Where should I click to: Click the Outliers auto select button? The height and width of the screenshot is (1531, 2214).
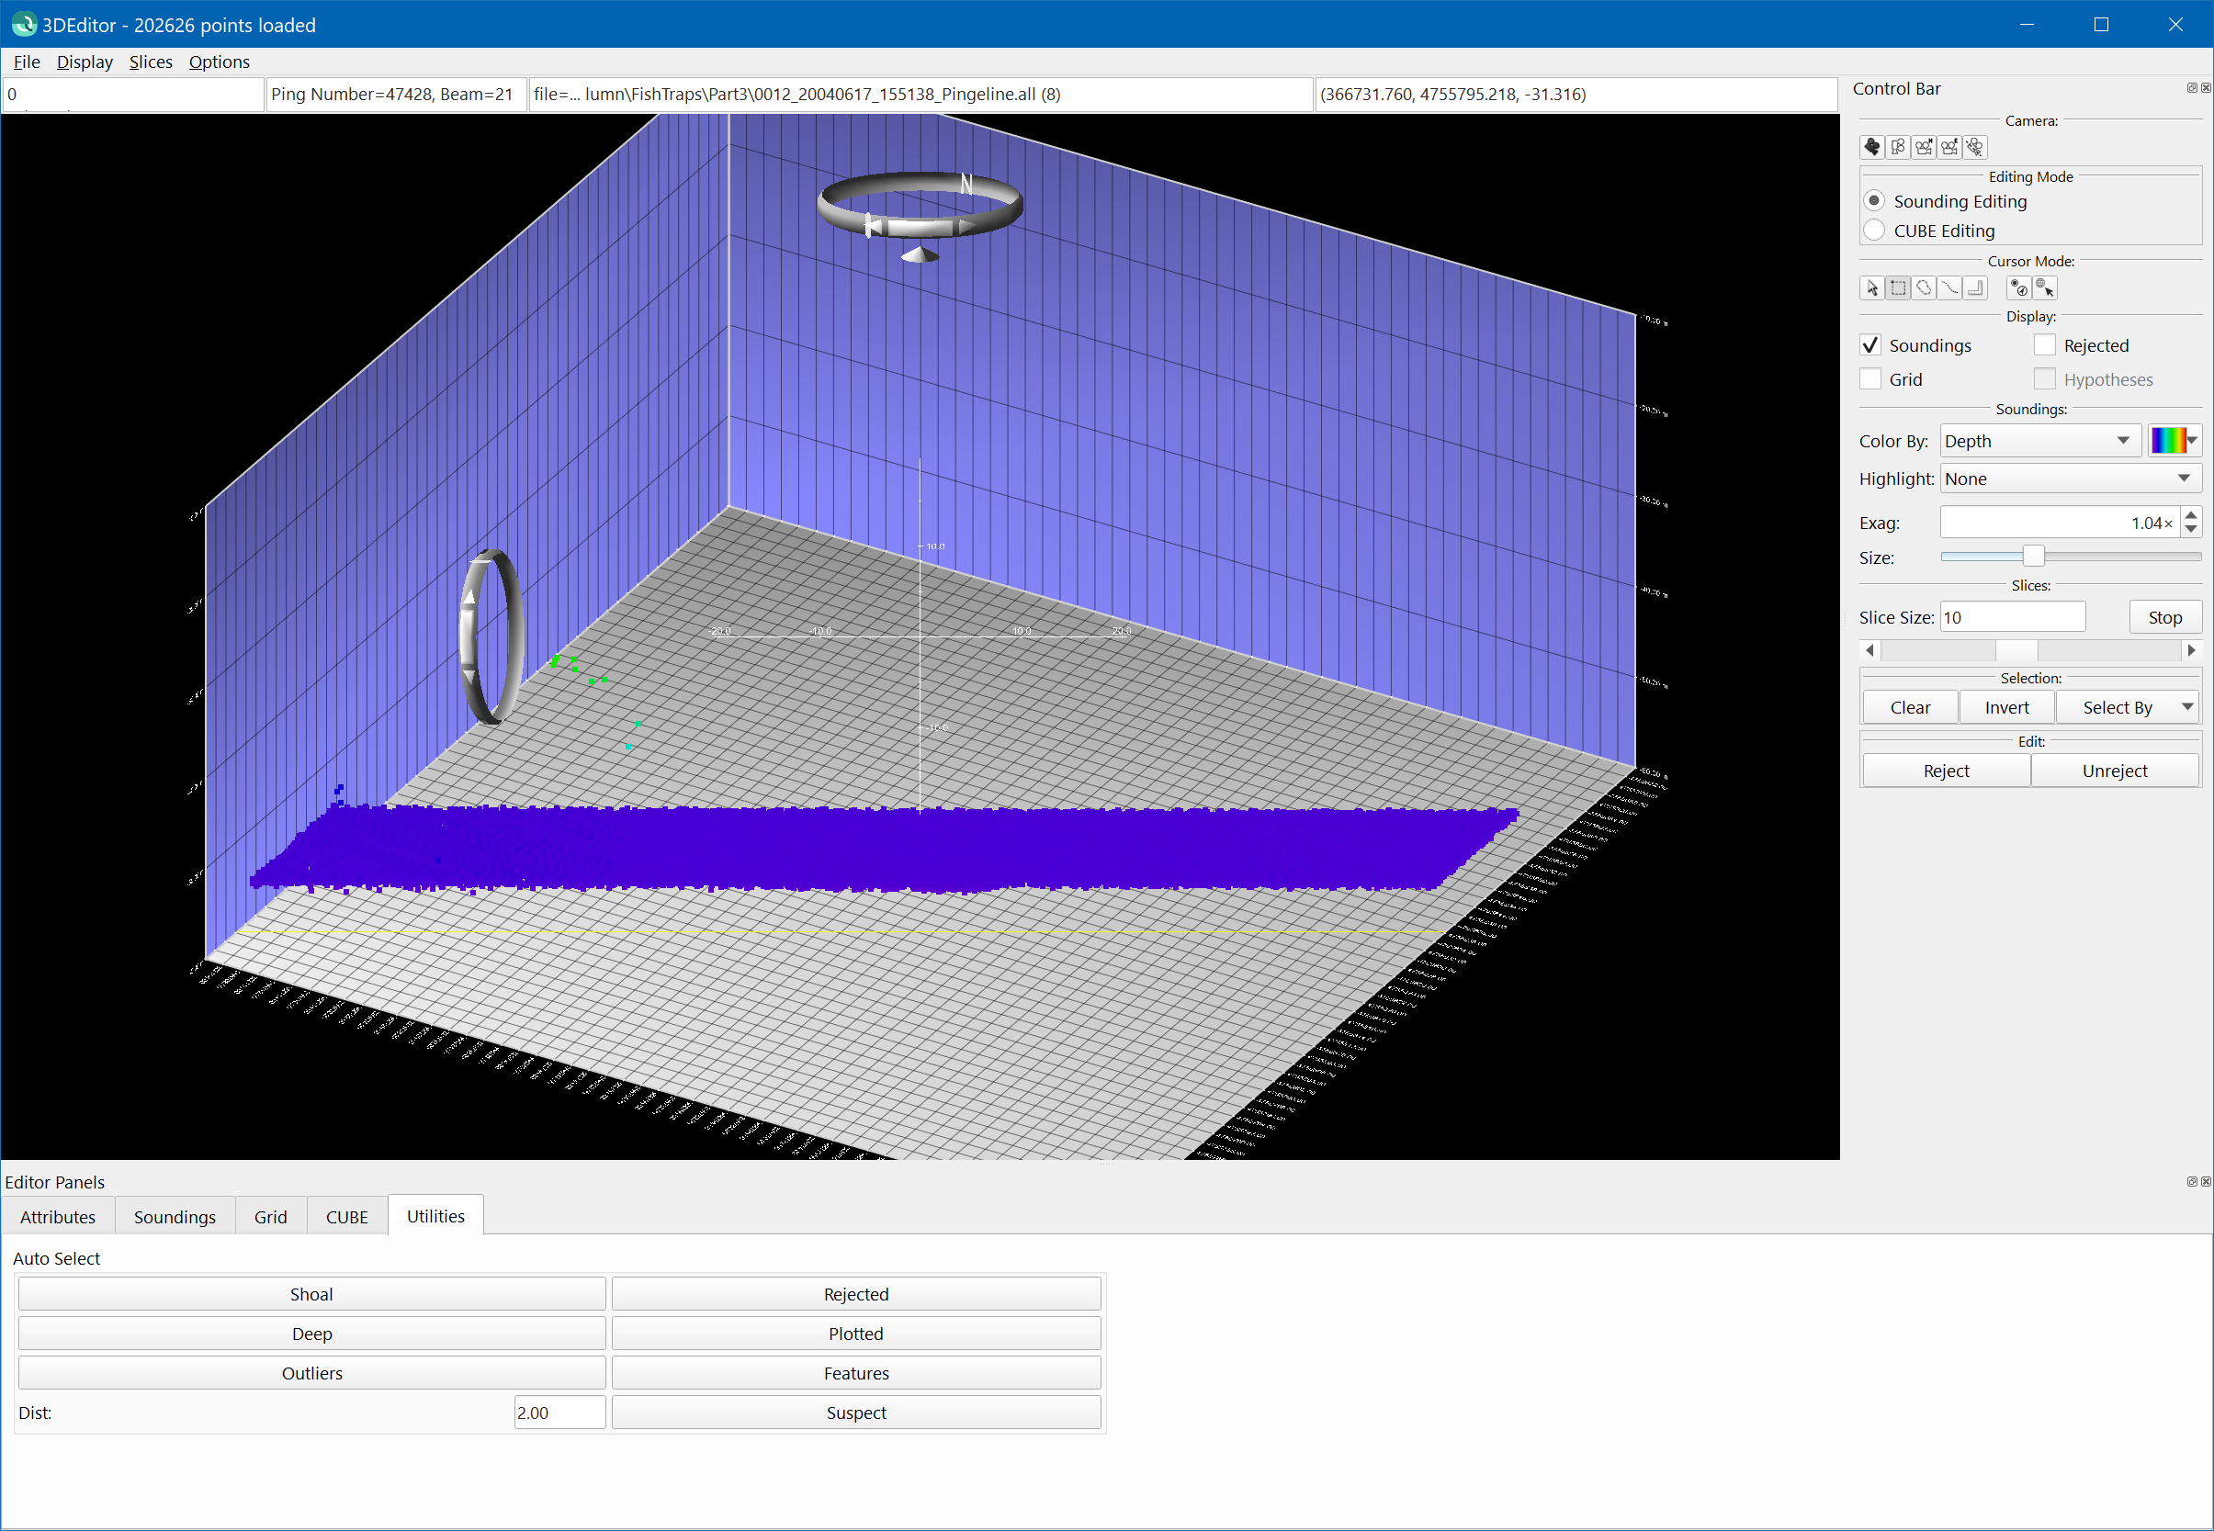pyautogui.click(x=311, y=1373)
